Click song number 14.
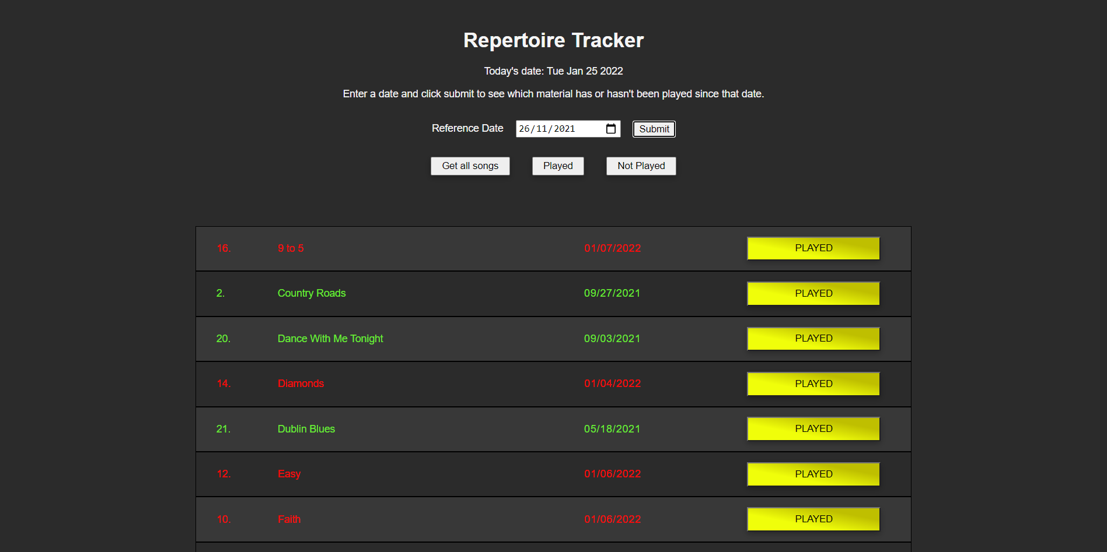 pos(224,384)
